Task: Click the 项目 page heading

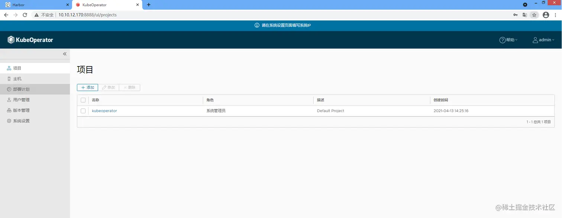Action: coord(85,69)
